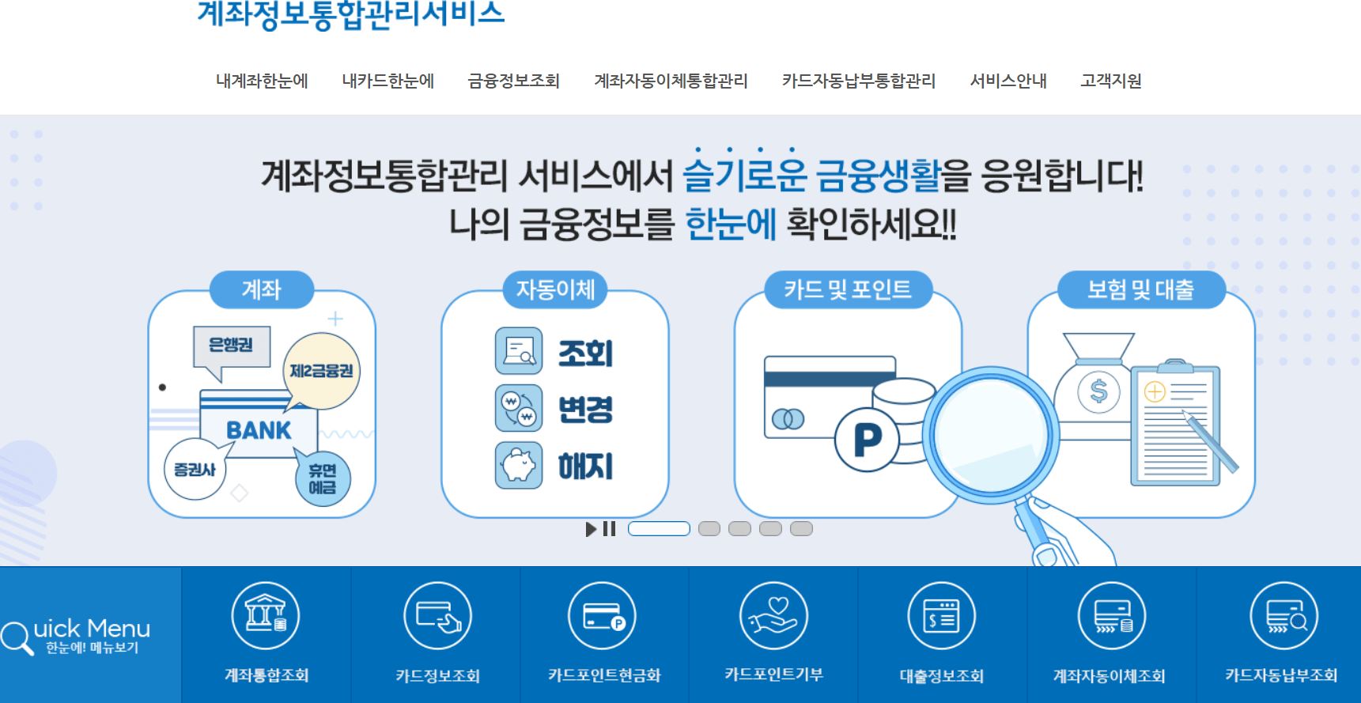Open the 카드포인트기부 heart-hand icon
Image resolution: width=1361 pixels, height=703 pixels.
(773, 615)
